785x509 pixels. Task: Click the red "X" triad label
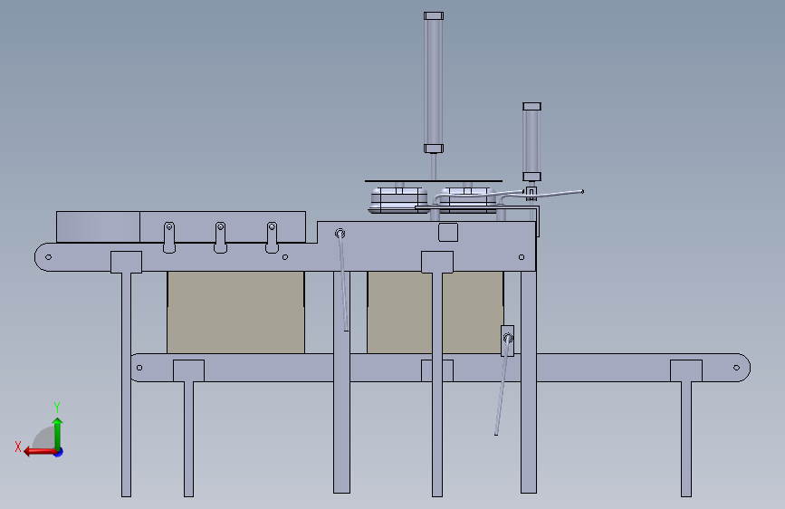(18, 447)
